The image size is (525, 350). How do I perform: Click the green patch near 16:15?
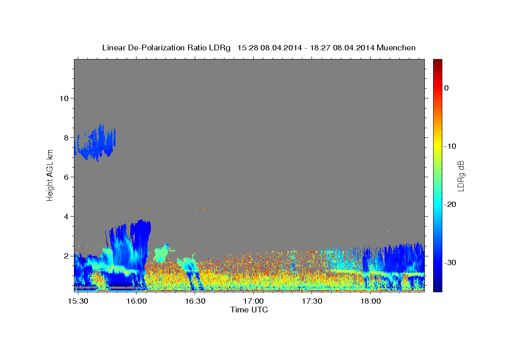pos(161,253)
